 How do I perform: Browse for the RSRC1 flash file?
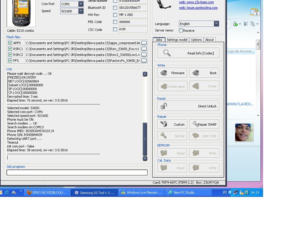(x=144, y=49)
